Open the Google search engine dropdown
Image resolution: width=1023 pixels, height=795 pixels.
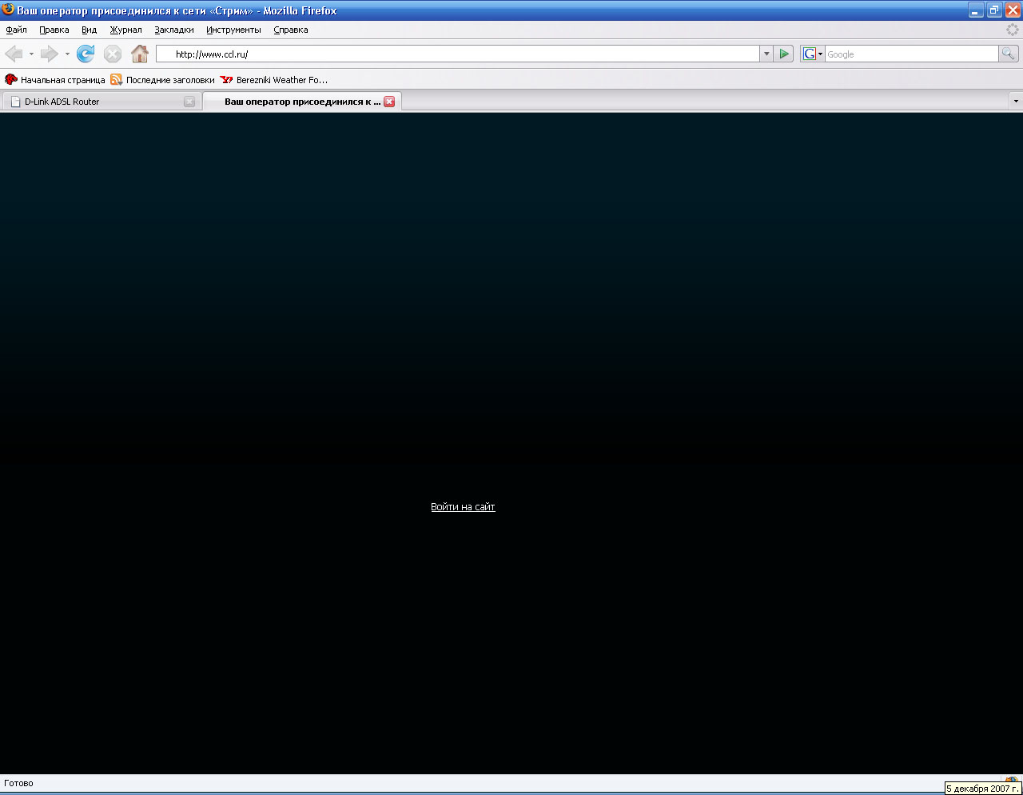pyautogui.click(x=813, y=54)
